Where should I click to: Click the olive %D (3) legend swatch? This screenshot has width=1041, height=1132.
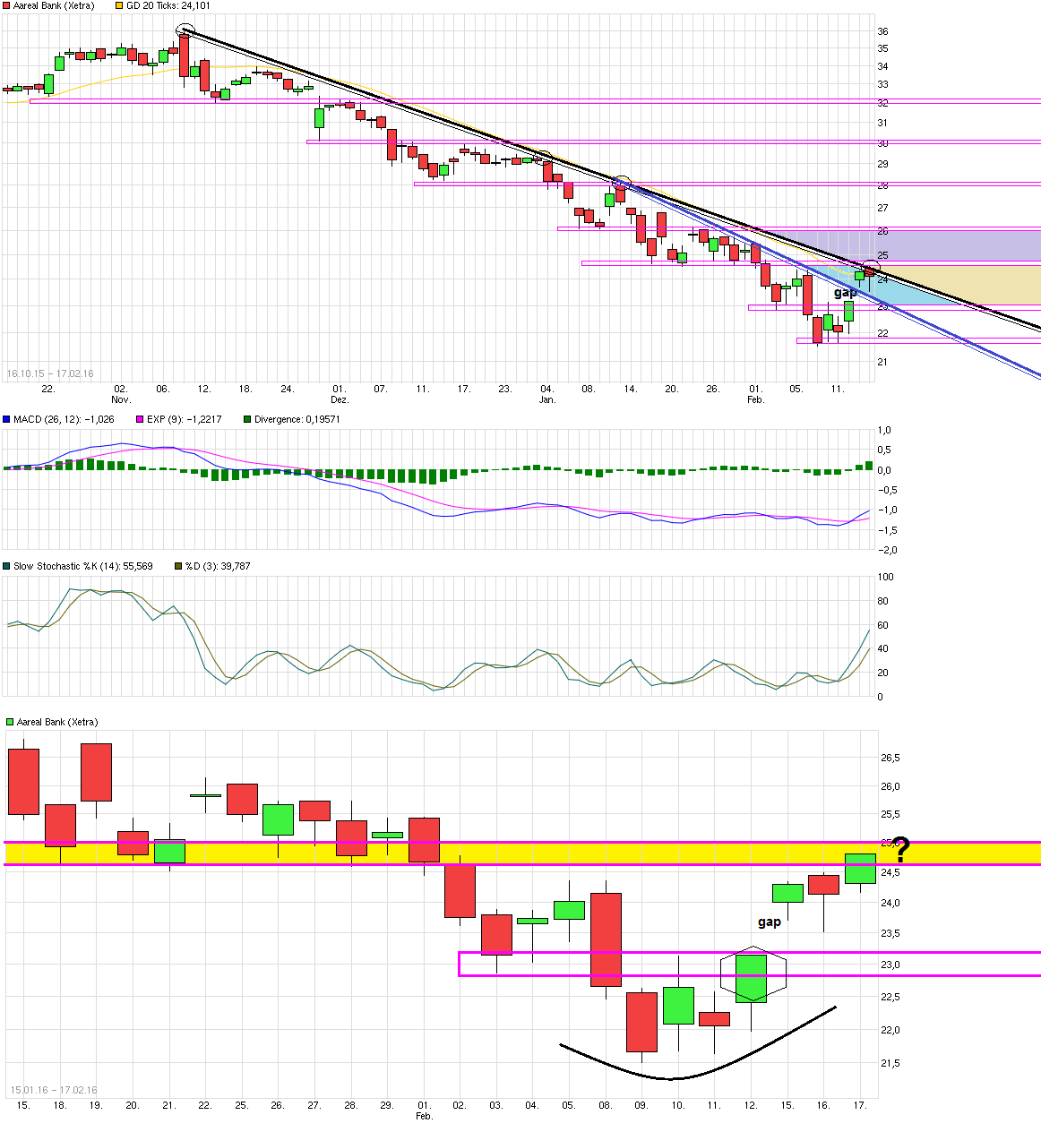pos(178,566)
